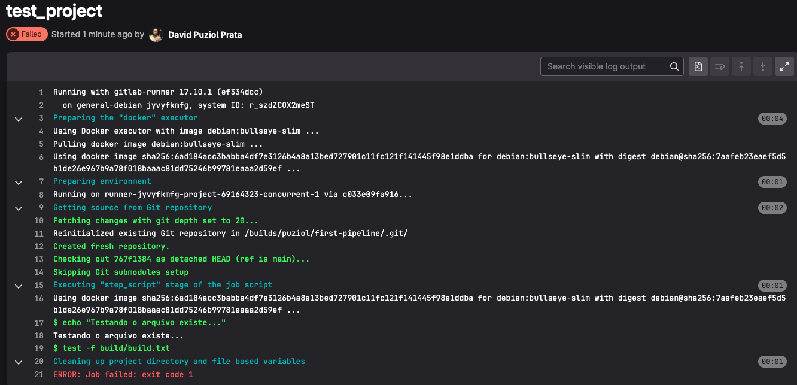Collapse the Executing "step_script" stage section
Viewport: 797px width, 385px height.
[19, 286]
